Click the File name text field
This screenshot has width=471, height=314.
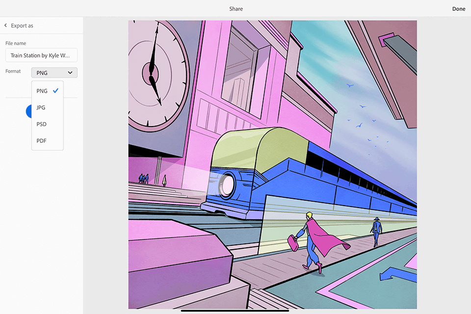click(41, 55)
